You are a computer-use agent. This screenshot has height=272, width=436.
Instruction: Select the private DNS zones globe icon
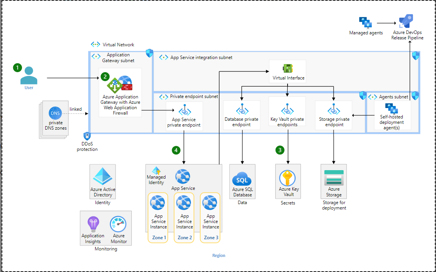tap(55, 113)
